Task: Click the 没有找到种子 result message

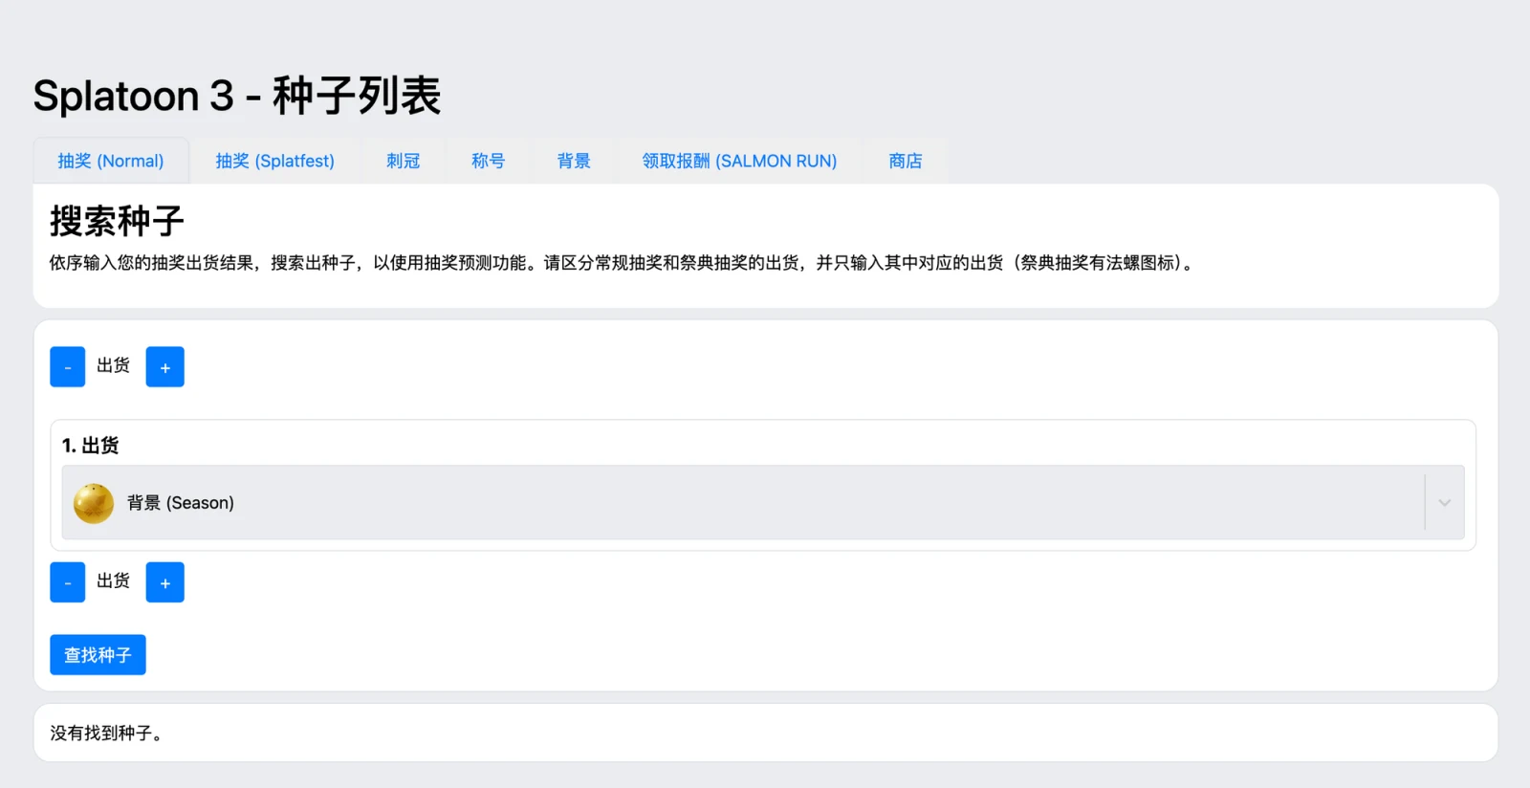Action: tap(106, 733)
